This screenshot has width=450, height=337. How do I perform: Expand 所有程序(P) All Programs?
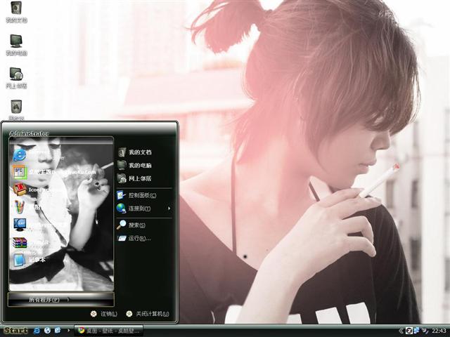(x=61, y=300)
